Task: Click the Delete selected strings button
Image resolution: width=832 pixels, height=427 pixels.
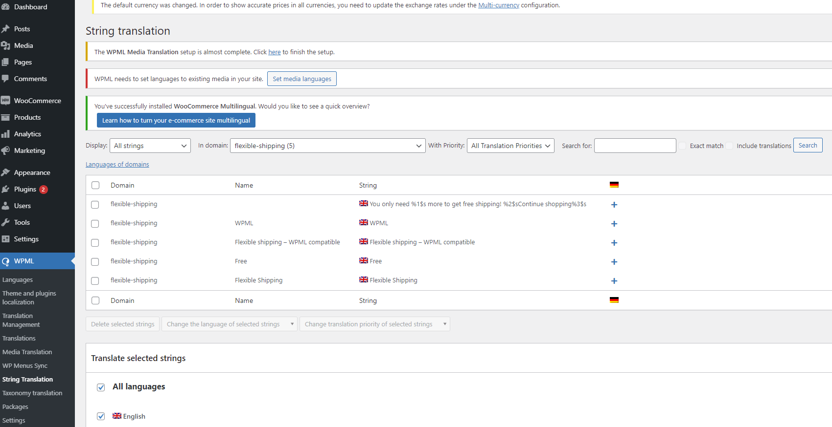Action: tap(123, 324)
